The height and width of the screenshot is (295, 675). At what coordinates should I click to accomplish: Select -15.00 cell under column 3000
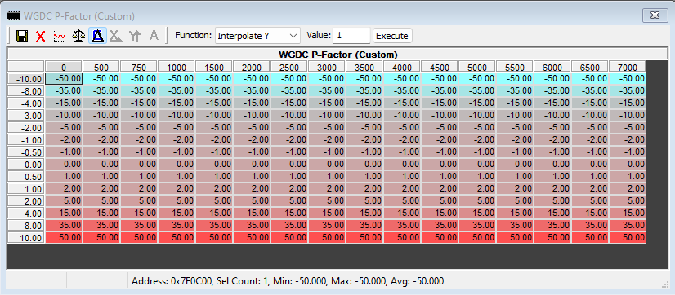pos(327,103)
